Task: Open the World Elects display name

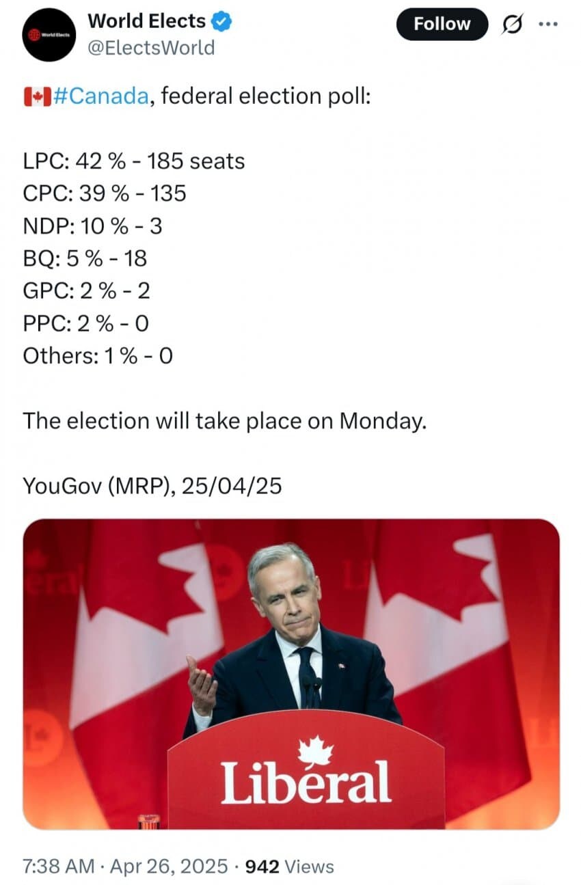Action: coord(146,22)
